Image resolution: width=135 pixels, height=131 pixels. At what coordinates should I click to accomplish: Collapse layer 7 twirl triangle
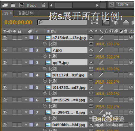pos(26,112)
